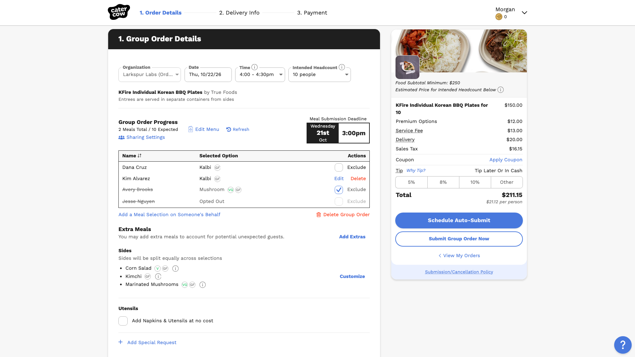Click the Estimated Price info icon
635x357 pixels.
tap(501, 90)
